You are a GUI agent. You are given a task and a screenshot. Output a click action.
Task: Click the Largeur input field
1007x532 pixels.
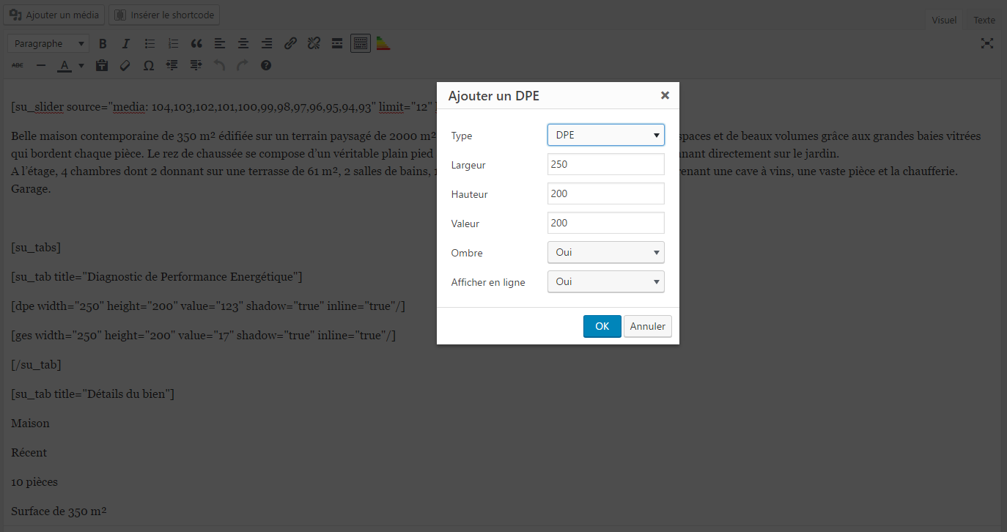(606, 164)
